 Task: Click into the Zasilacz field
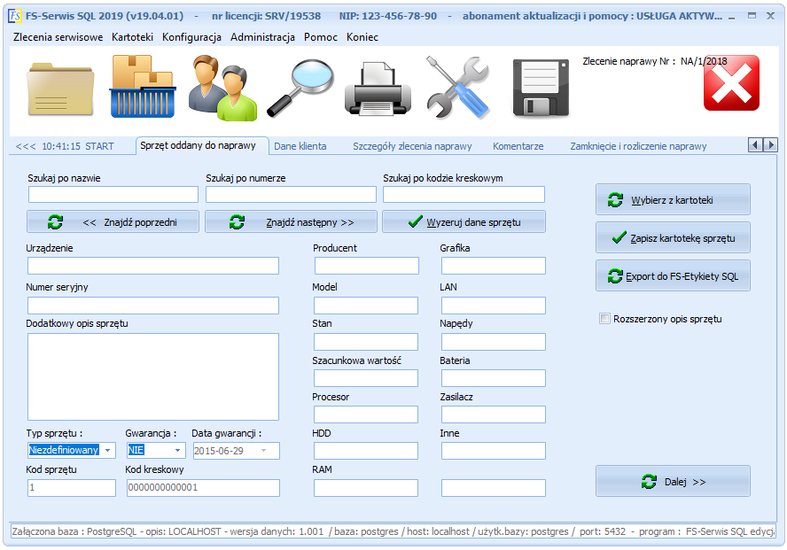coord(494,414)
